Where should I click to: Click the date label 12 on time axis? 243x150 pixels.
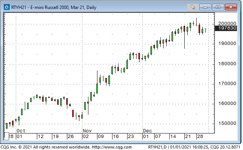point(41,136)
